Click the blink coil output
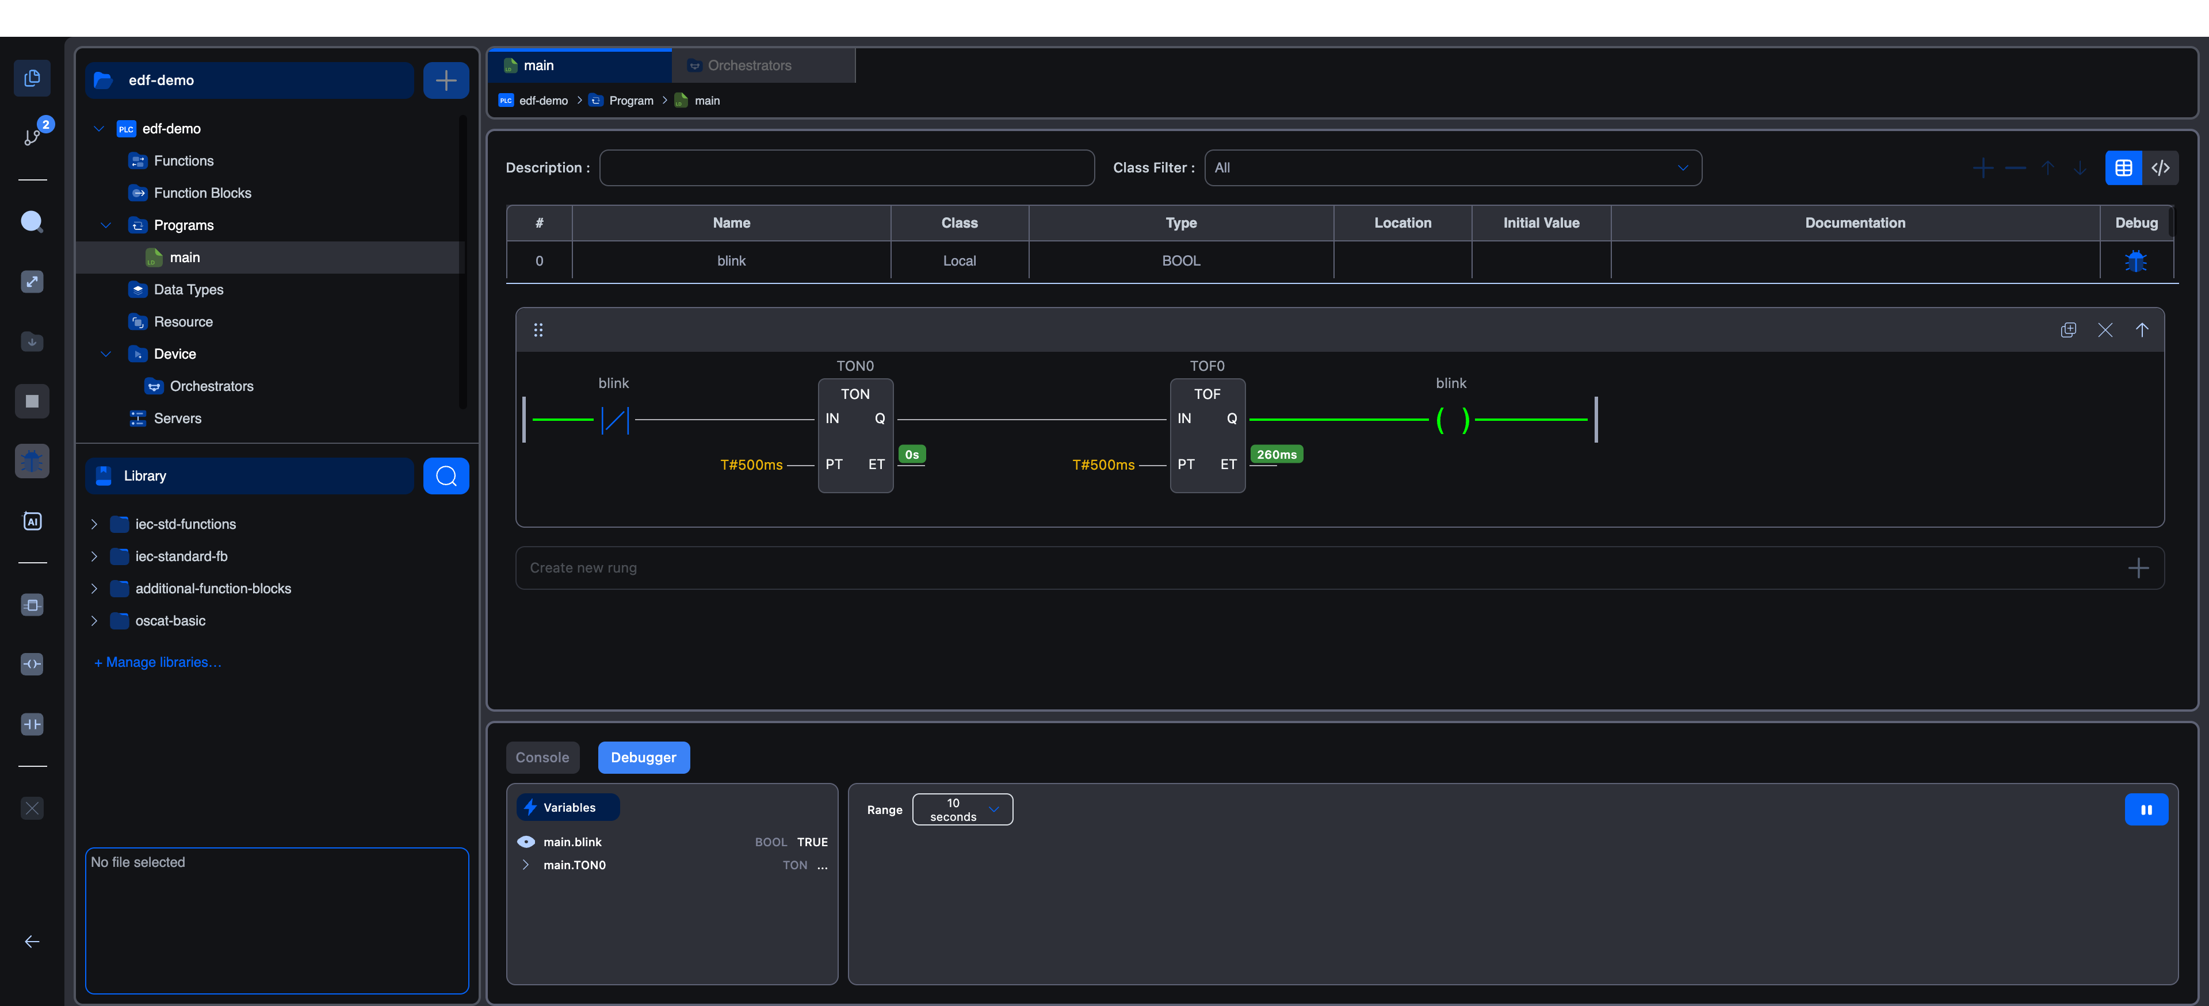Screen dimensions: 2209x1006 coord(1452,420)
